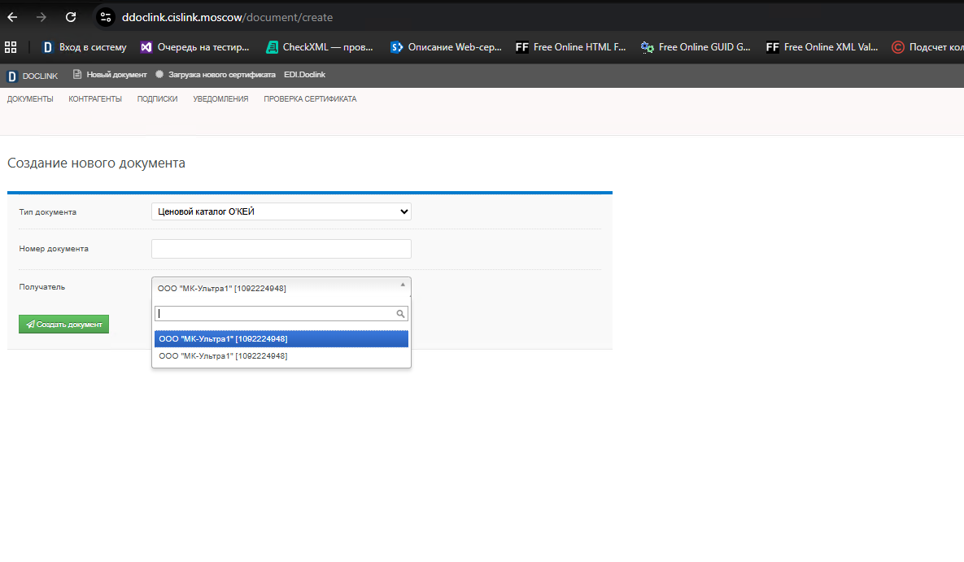Click "EDI.Doclink" in top toolbar
The image size is (964, 562).
click(304, 74)
